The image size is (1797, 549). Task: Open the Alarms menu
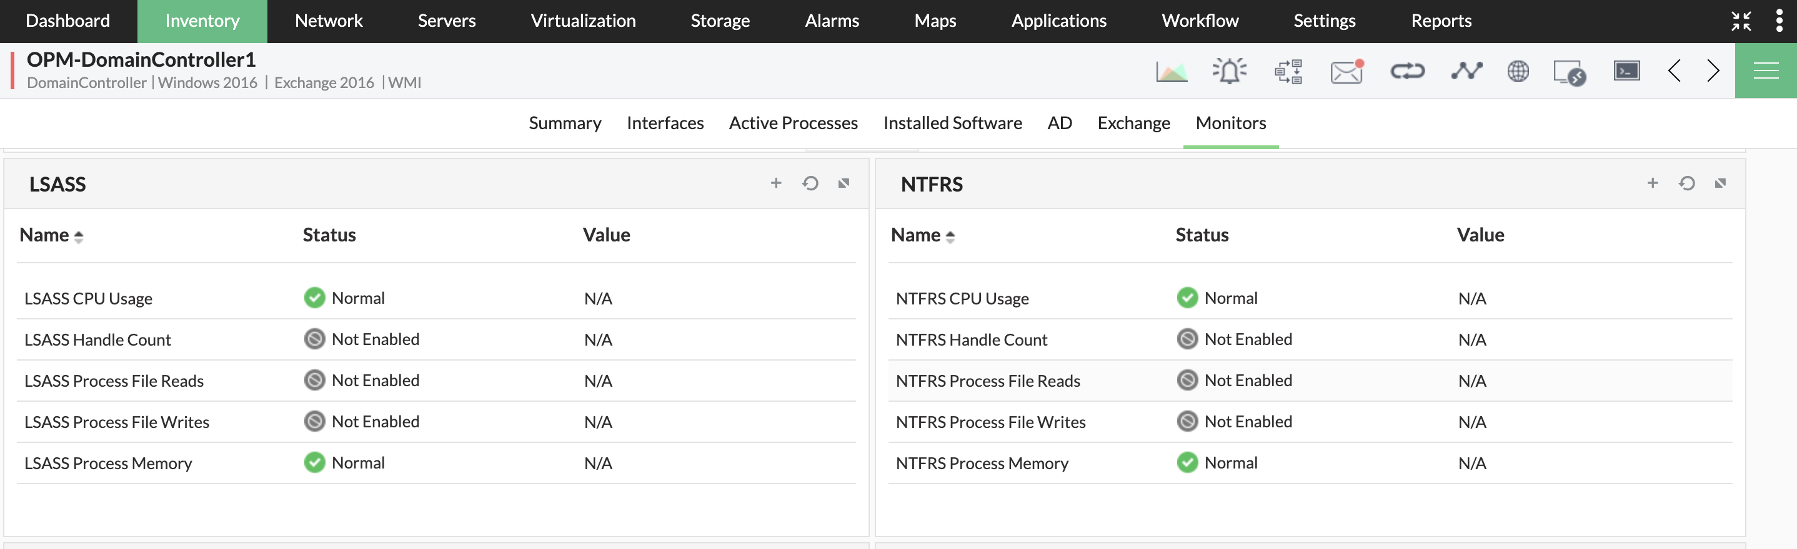(x=832, y=21)
